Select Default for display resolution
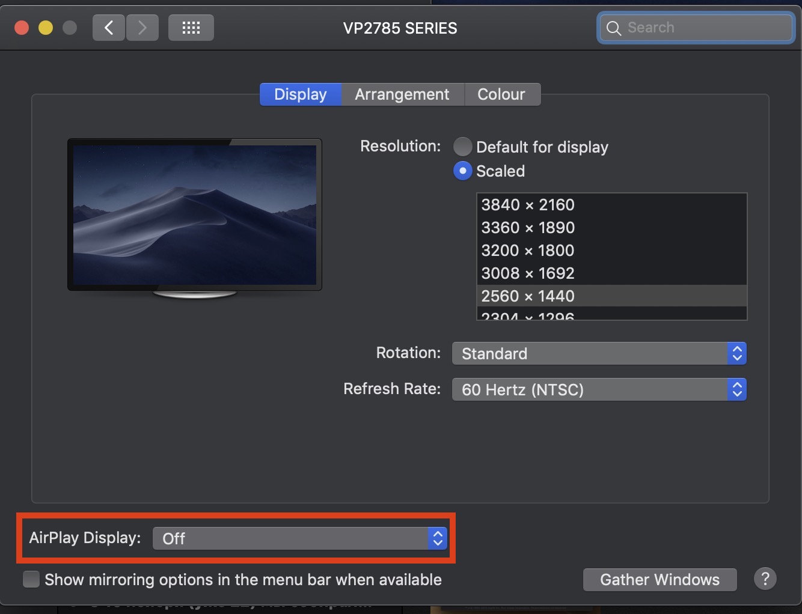This screenshot has width=802, height=614. (462, 147)
